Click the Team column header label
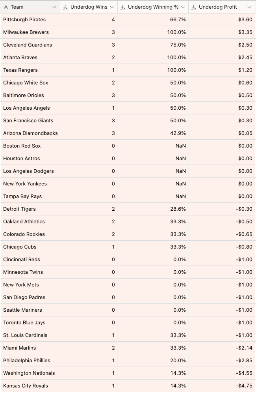 tap(17, 7)
